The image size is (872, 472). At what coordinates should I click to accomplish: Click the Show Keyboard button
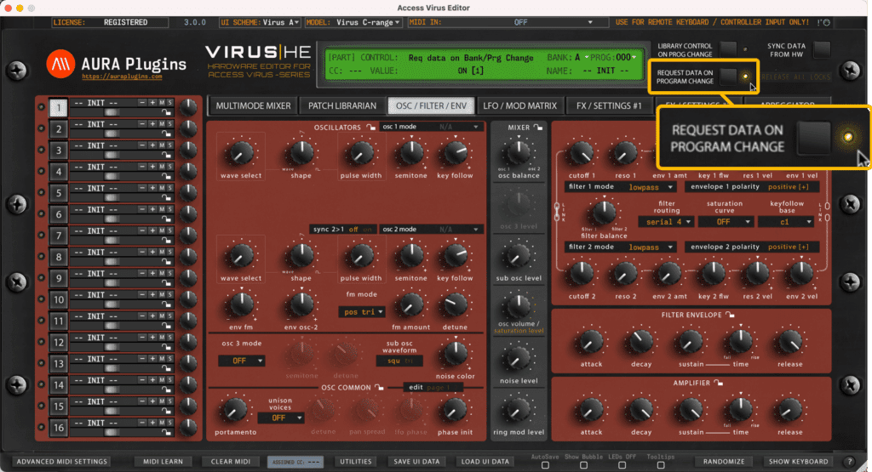(x=798, y=462)
